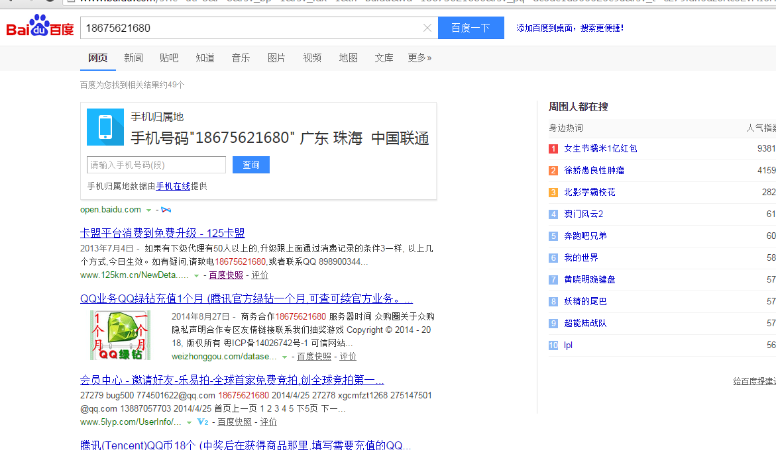Image resolution: width=776 pixels, height=450 pixels.
Task: Open the 添加百度到桌面 link
Action: coord(570,28)
